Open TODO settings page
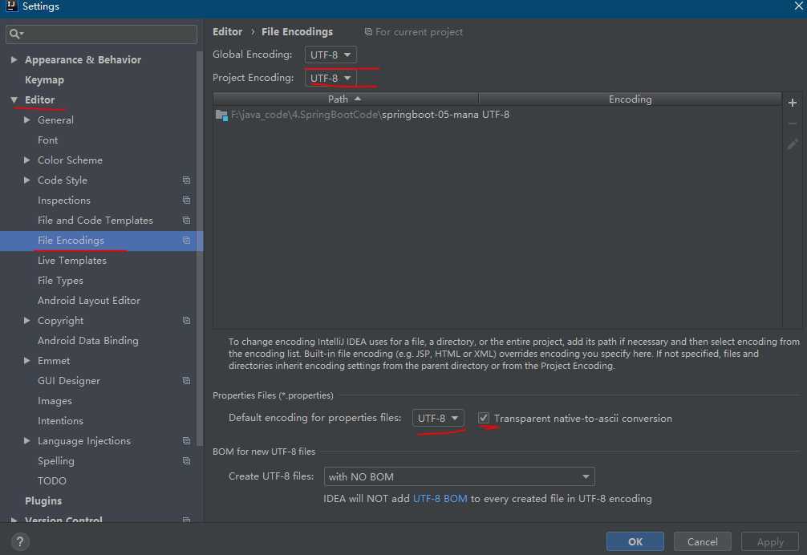The image size is (807, 555). pyautogui.click(x=52, y=481)
